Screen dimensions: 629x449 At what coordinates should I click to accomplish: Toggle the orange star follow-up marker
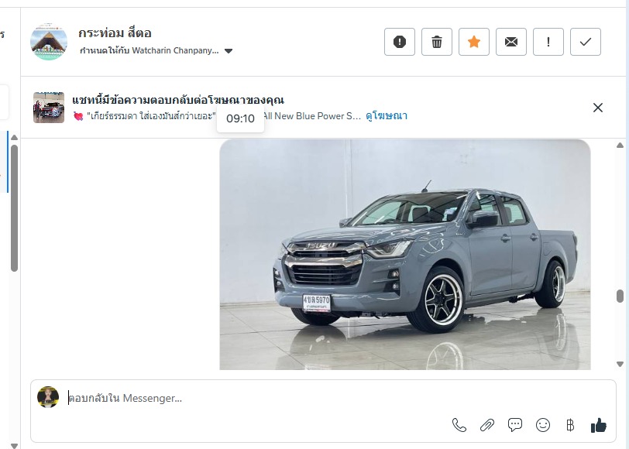pyautogui.click(x=474, y=42)
